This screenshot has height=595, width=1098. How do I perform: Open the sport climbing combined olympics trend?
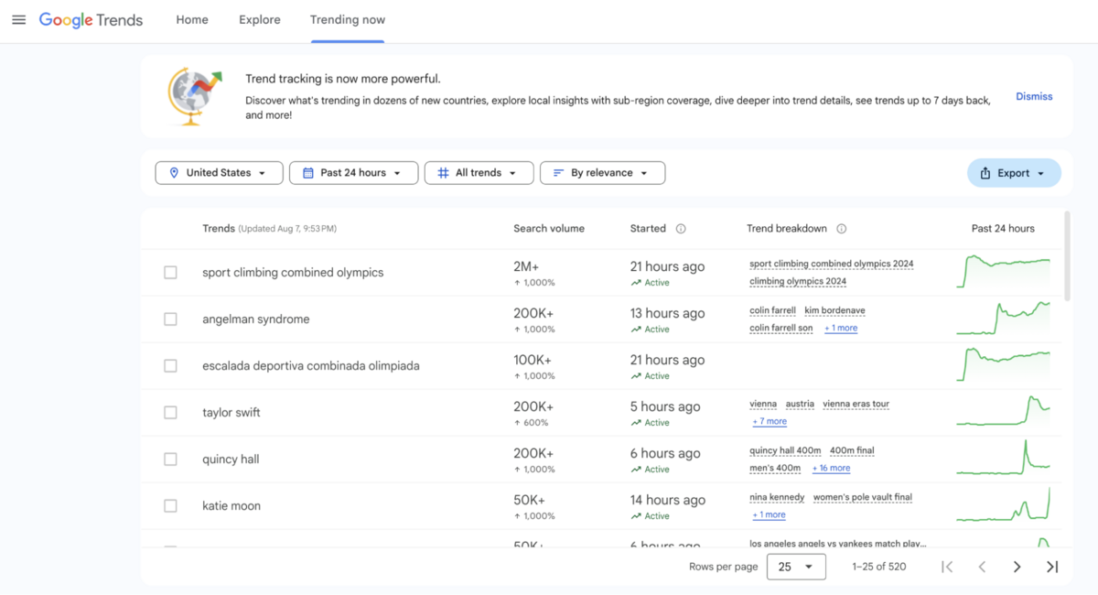[293, 273]
